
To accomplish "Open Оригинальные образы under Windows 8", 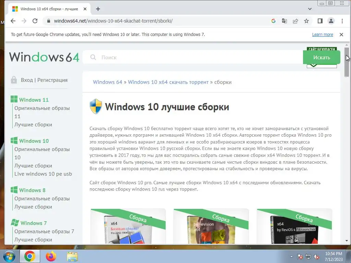I will 42,199.
